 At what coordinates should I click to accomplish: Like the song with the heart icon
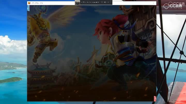(x=102, y=2)
